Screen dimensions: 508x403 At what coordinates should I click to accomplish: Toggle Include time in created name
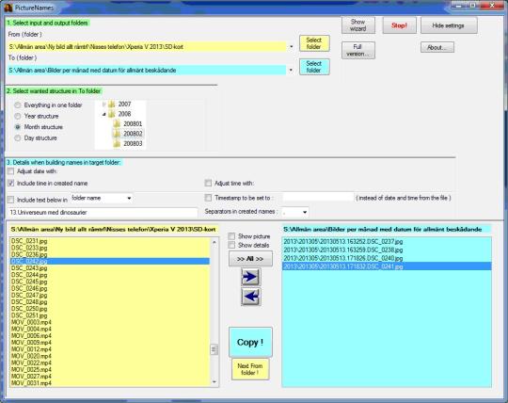pyautogui.click(x=11, y=184)
